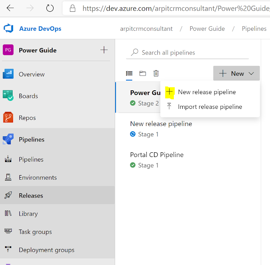Click Stage 1 under Portal CD Pipeline
Image resolution: width=270 pixels, height=265 pixels.
click(x=148, y=165)
